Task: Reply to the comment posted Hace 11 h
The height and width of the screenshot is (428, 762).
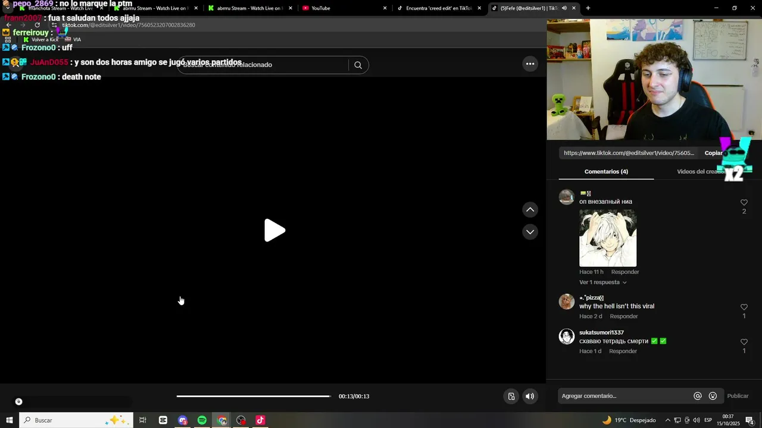Action: 624,272
